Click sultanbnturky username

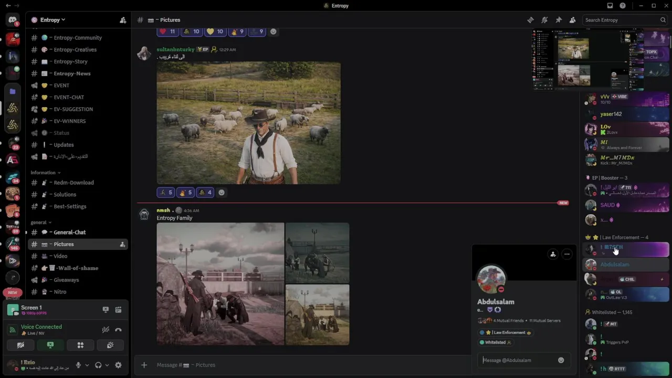pyautogui.click(x=175, y=49)
